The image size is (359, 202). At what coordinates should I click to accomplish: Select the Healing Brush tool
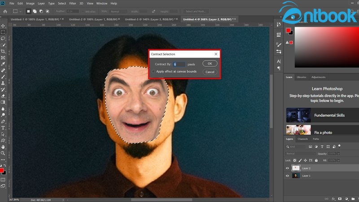(x=3, y=70)
